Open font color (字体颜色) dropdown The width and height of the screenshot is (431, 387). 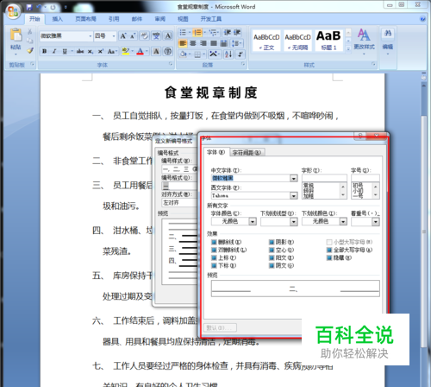pos(253,221)
